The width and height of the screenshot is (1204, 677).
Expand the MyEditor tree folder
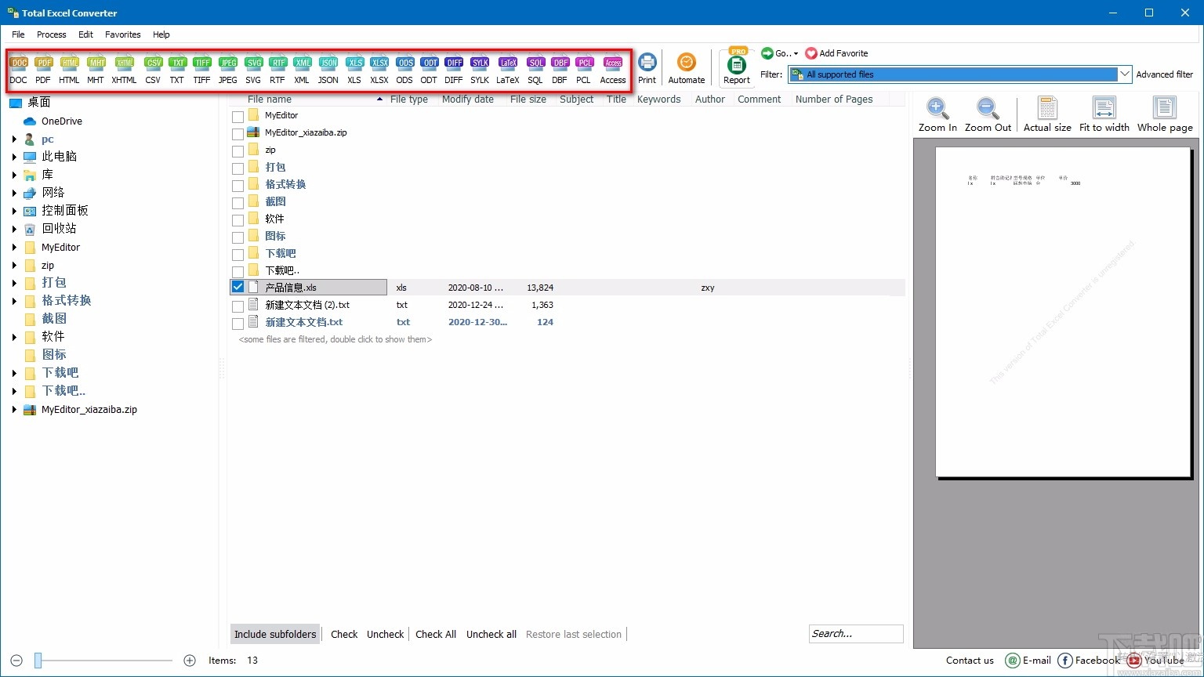click(x=14, y=247)
